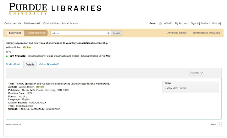Screen dimensions: 227x138
Task: Click the Search button
Action: click(116, 33)
